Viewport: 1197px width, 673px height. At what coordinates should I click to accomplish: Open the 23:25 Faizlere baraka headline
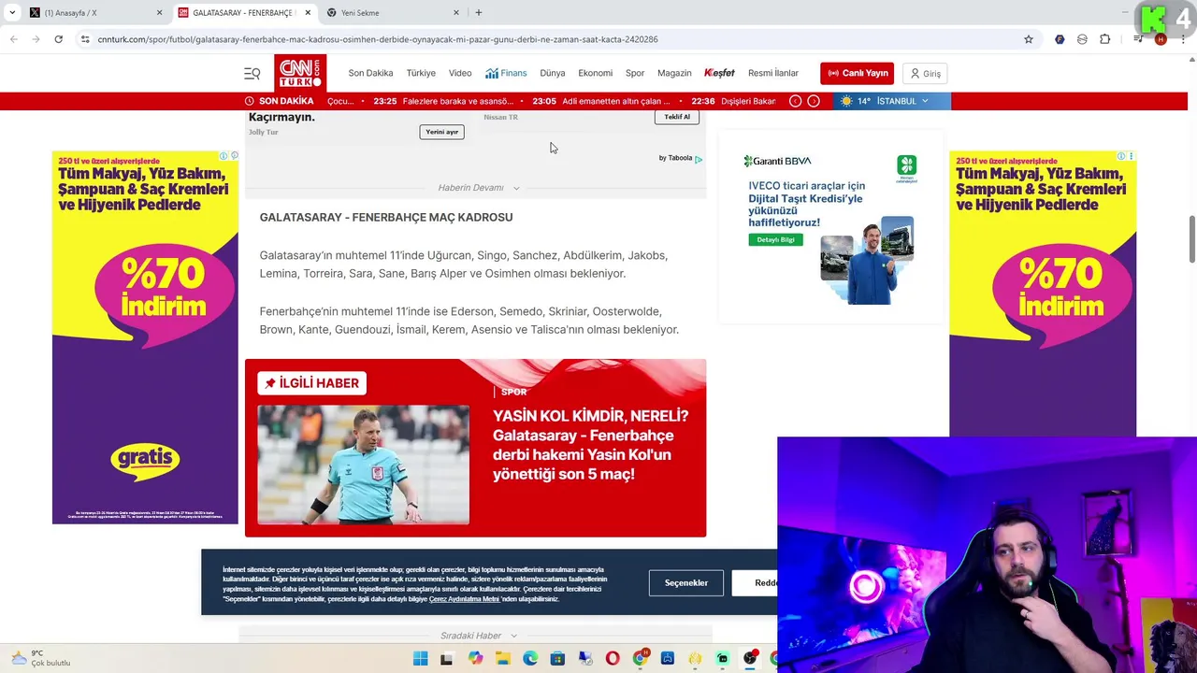coord(444,101)
